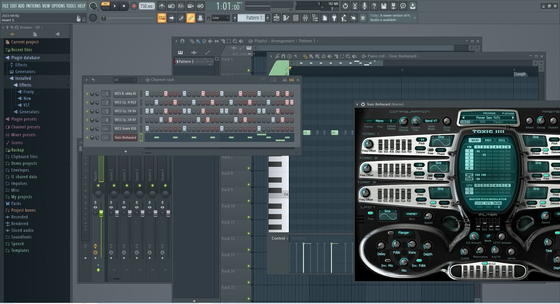
Task: Click the link/chain icon in orange toolbar group
Action: 190,18
